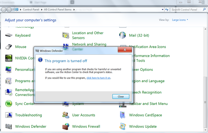Image resolution: width=208 pixels, height=133 pixels.
Task: Open the Windows Firewall brick icon
Action: click(66, 126)
